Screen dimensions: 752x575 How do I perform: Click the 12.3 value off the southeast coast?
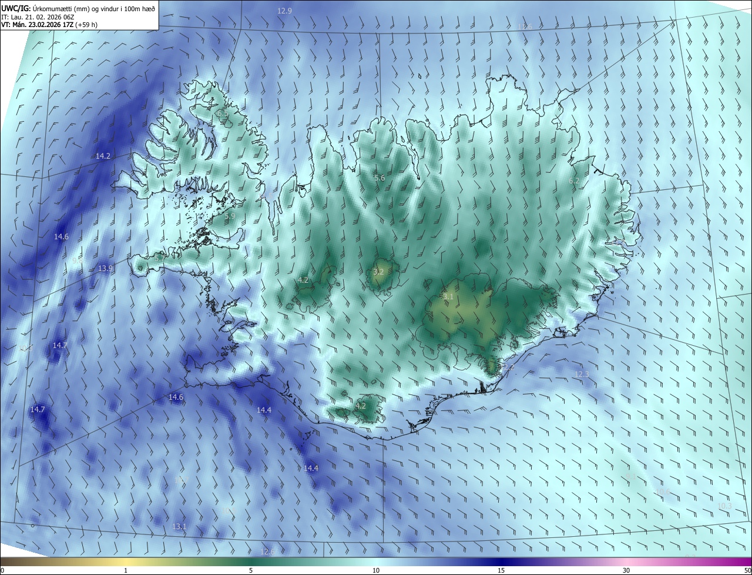[582, 374]
